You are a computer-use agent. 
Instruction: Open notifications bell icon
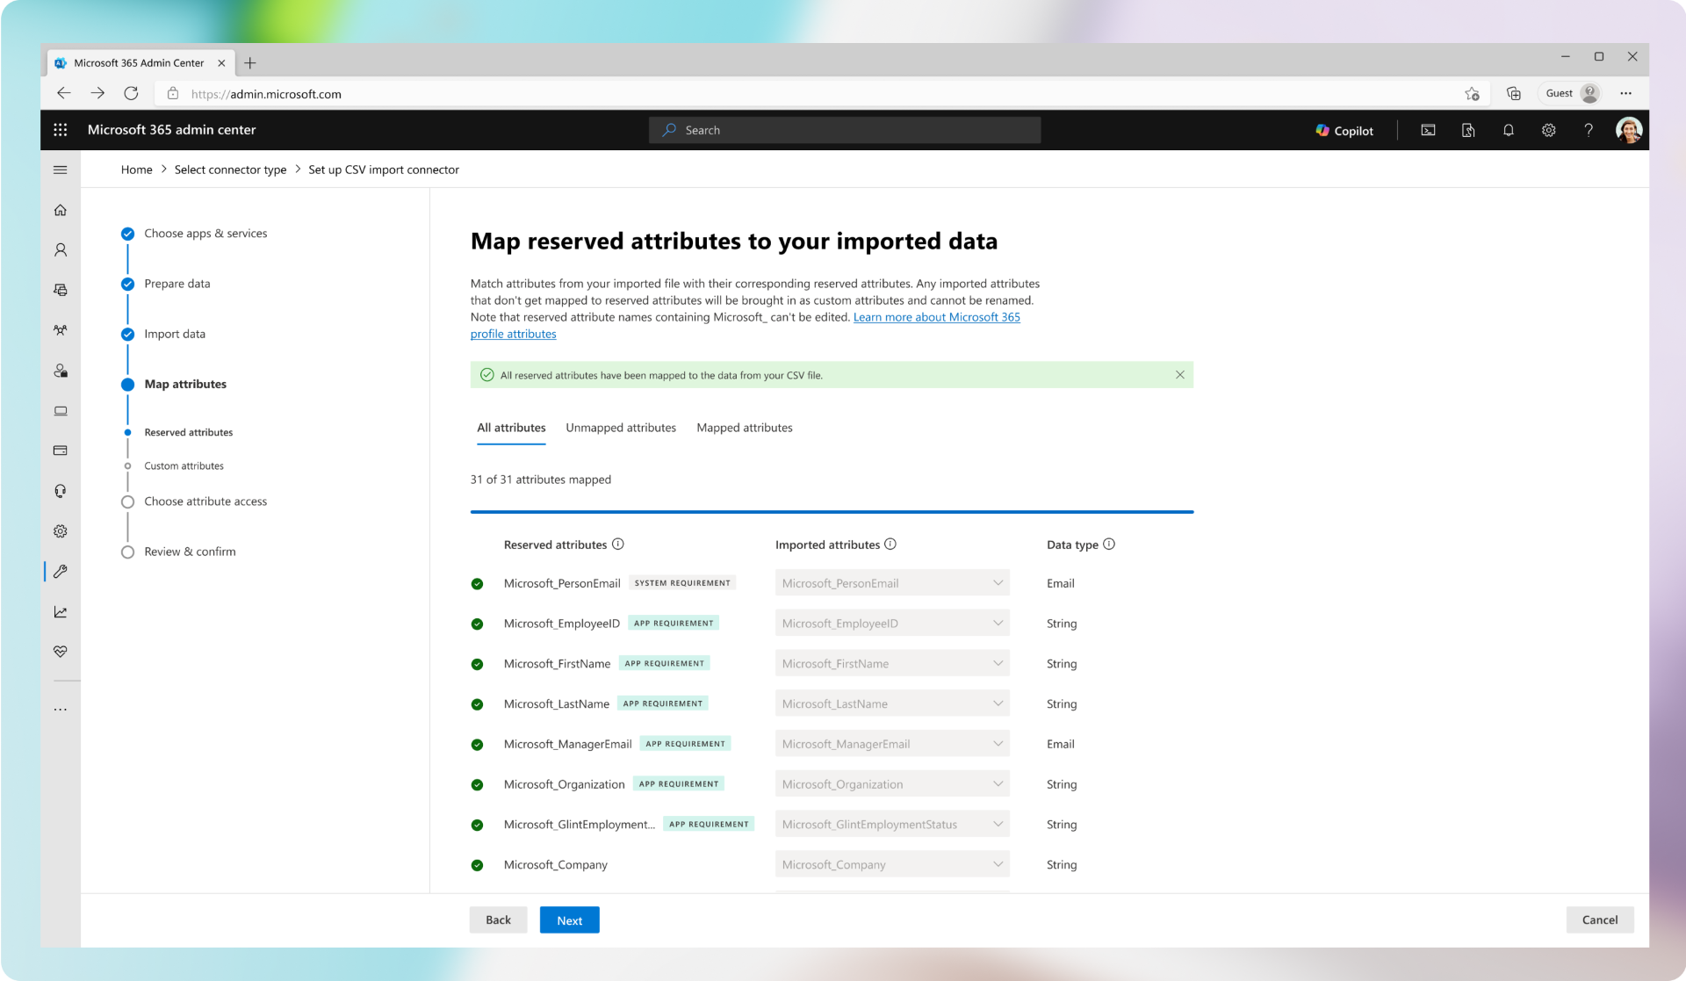[1508, 130]
